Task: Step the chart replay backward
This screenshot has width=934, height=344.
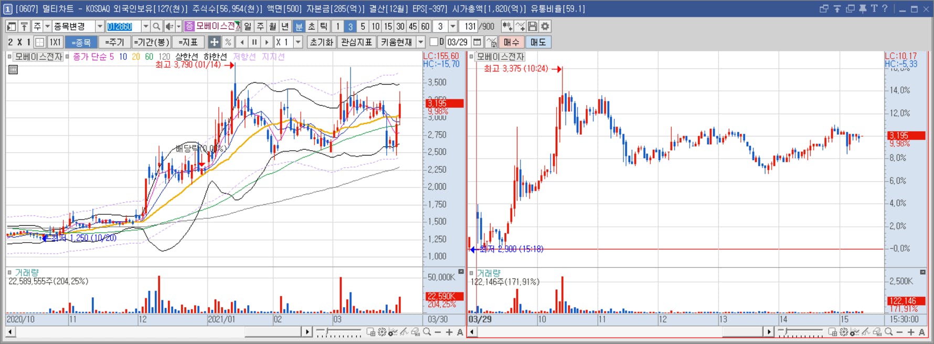Action: click(242, 42)
